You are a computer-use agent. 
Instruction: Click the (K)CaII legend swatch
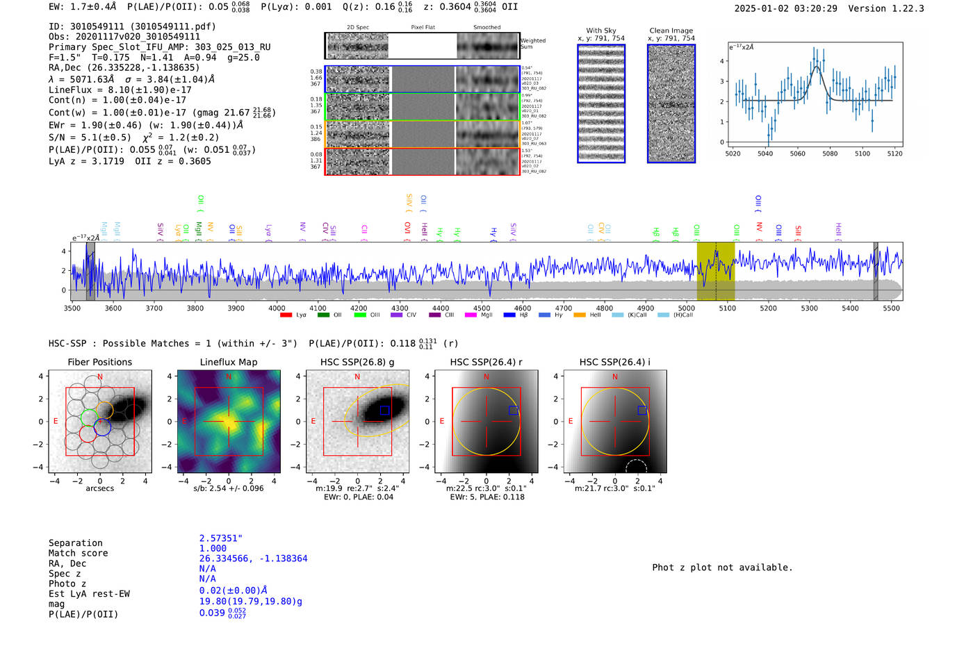618,315
